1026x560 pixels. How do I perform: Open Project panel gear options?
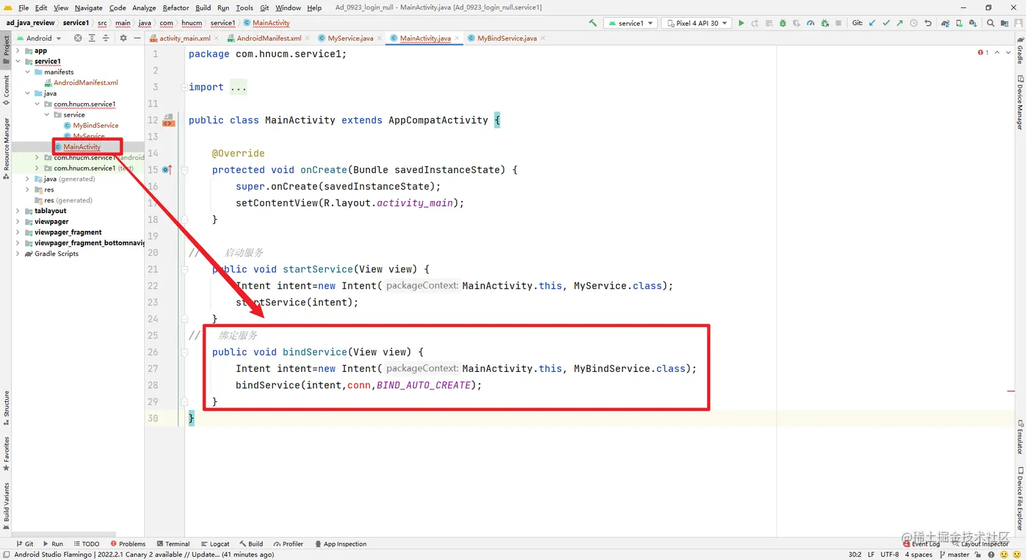pos(123,38)
